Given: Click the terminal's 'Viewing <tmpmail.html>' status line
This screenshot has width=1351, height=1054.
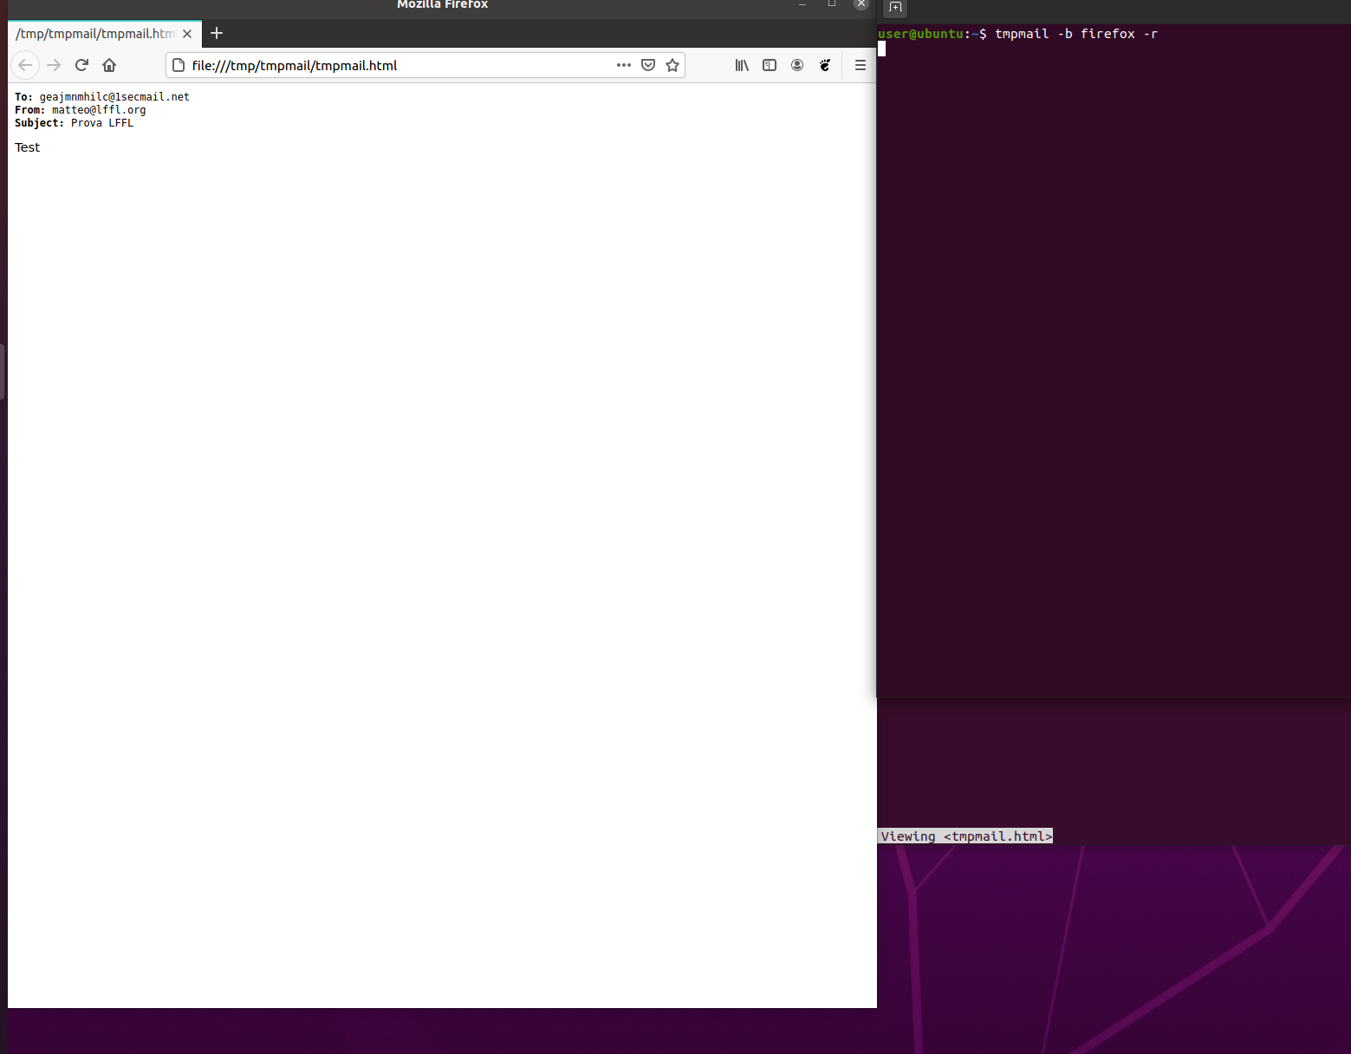Looking at the screenshot, I should (965, 836).
